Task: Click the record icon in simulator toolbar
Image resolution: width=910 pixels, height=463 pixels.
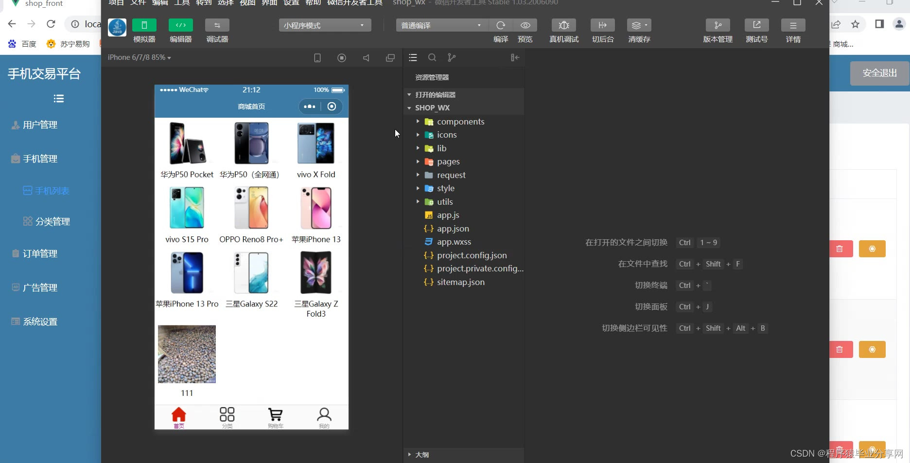Action: tap(342, 58)
